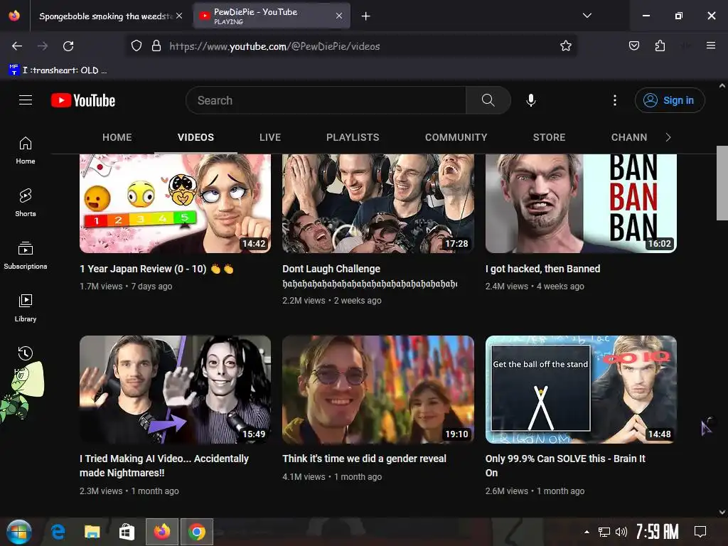The image size is (728, 546).
Task: Launch Internet Explorer from the taskbar
Action: pyautogui.click(x=58, y=532)
